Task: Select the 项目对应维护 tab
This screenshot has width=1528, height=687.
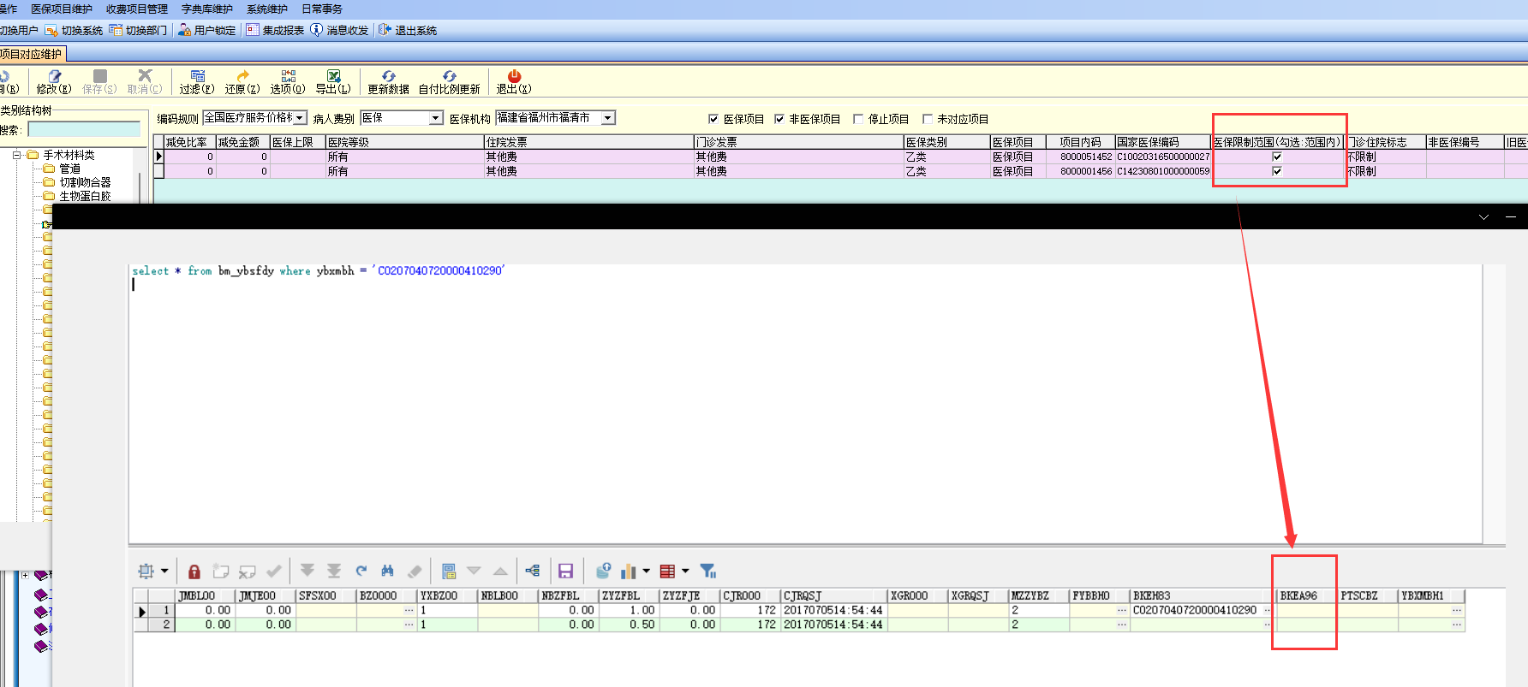Action: pyautogui.click(x=32, y=54)
